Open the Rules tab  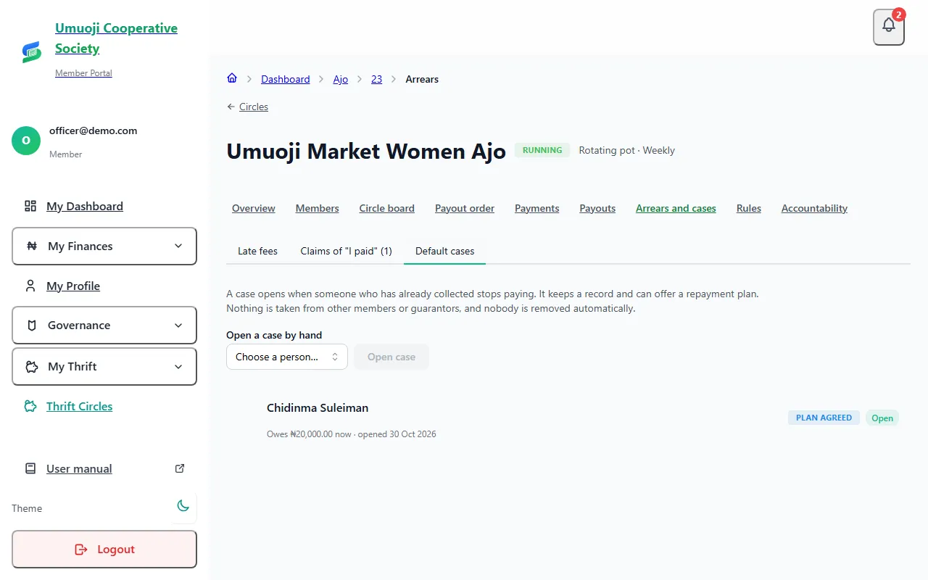749,208
